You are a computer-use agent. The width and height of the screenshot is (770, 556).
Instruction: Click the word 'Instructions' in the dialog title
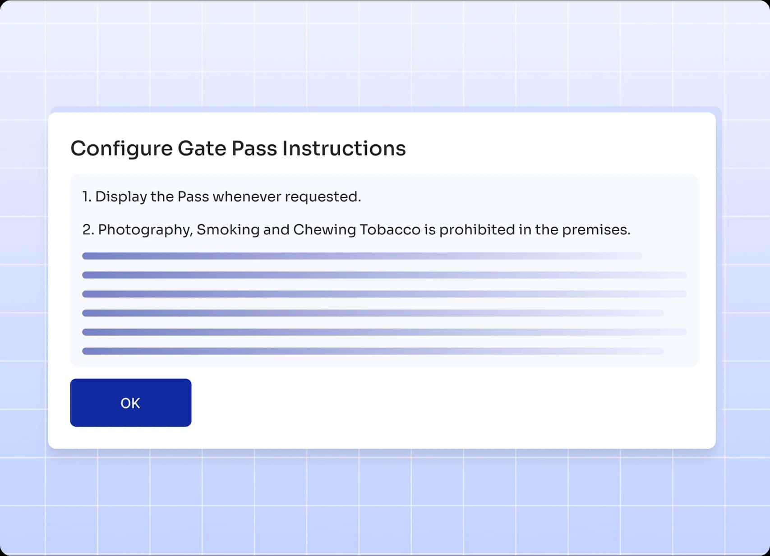344,148
